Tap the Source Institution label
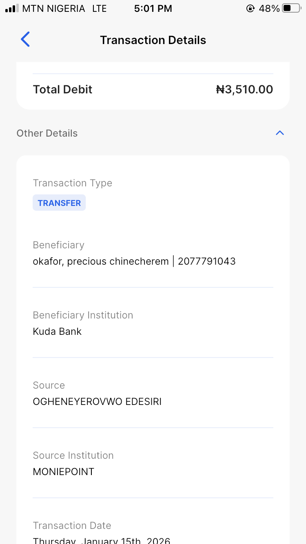 tap(73, 455)
